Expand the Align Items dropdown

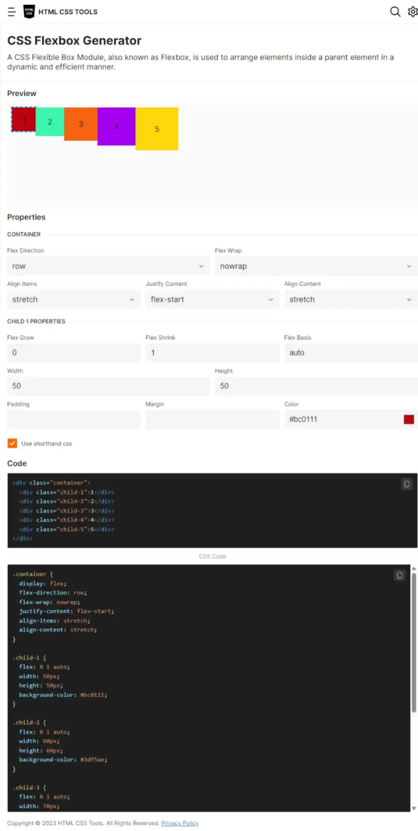click(74, 299)
